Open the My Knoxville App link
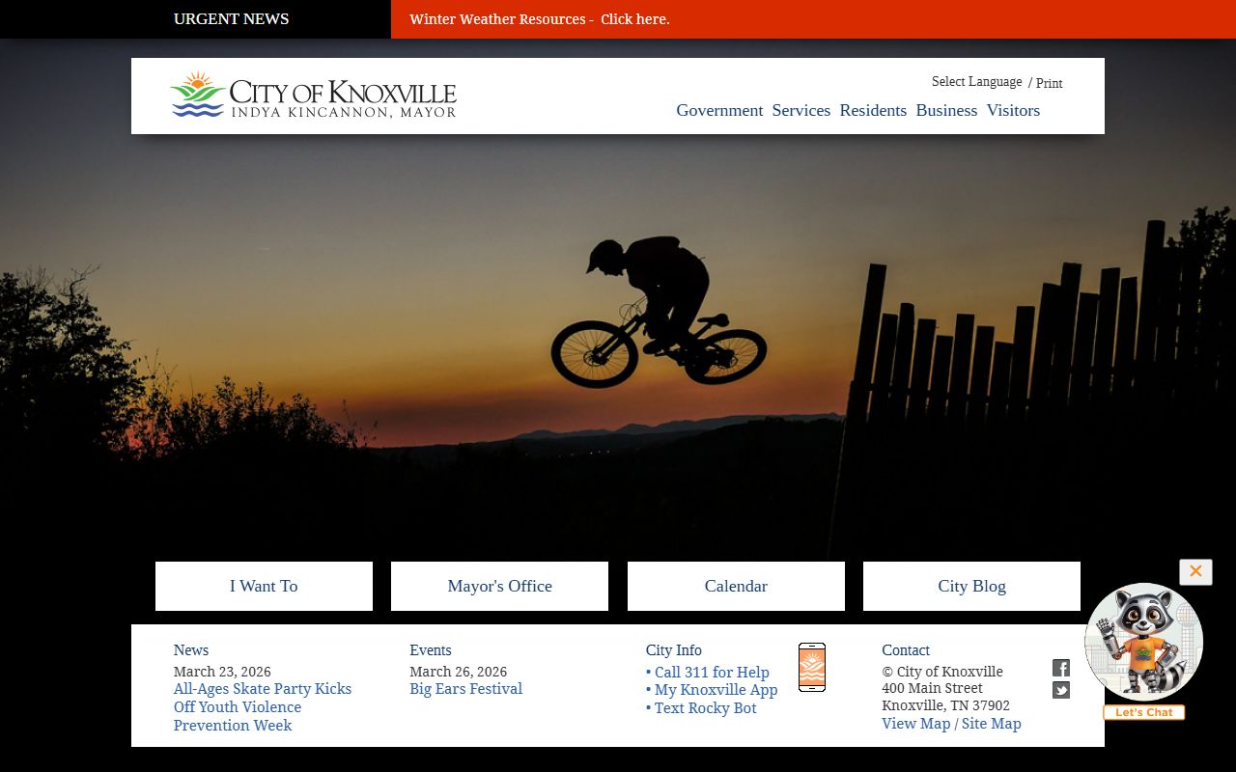The image size is (1236, 772). coord(716,690)
